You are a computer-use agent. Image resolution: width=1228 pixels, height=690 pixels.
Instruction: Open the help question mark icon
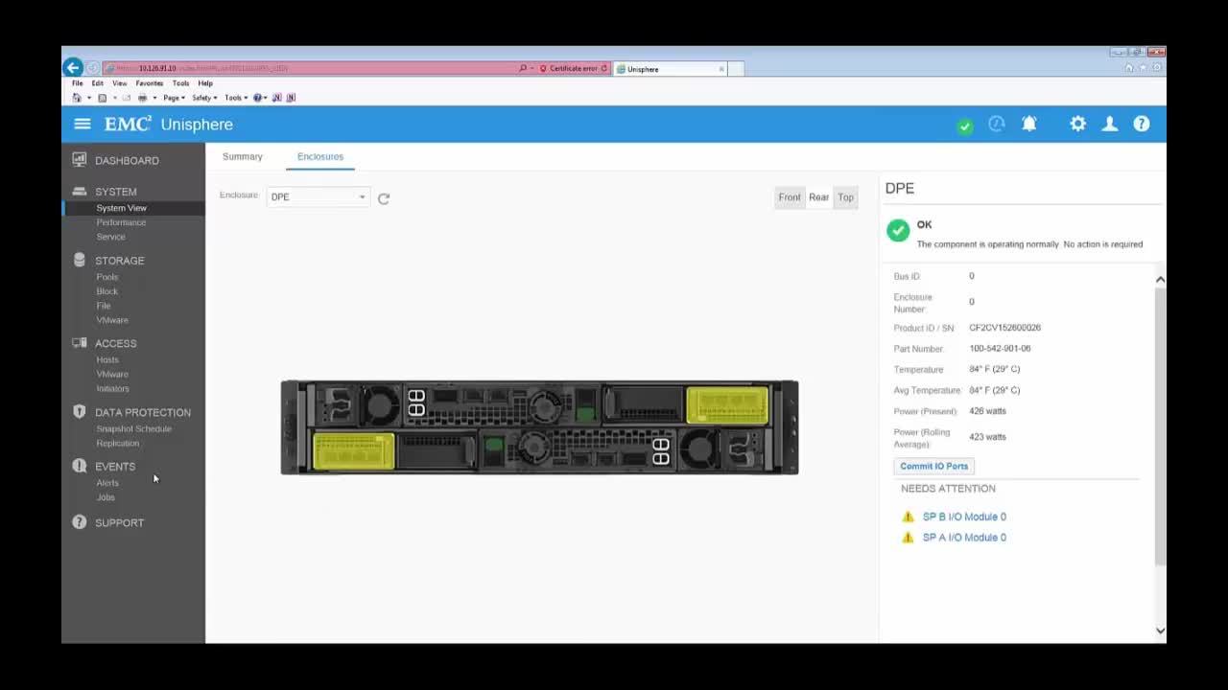coord(1142,124)
